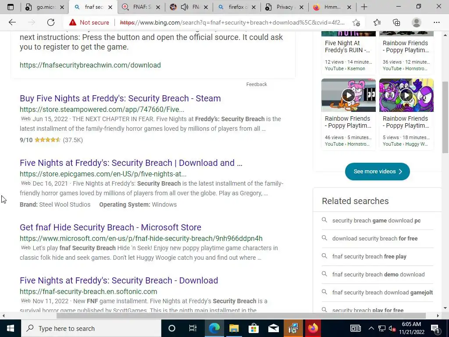Viewport: 449px width, 337px height.
Task: Open the Collections icon
Action: pos(396,22)
